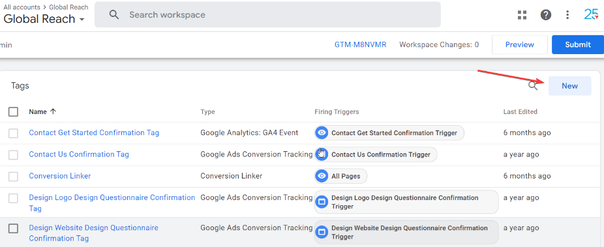The width and height of the screenshot is (604, 247).
Task: Click the magnifier icon in workspace search
Action: coord(113,14)
